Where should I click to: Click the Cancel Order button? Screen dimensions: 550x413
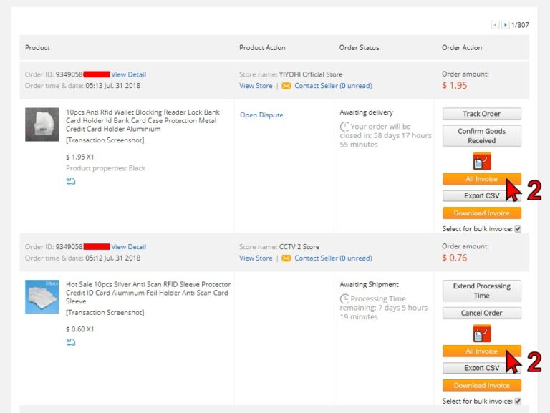(x=481, y=313)
